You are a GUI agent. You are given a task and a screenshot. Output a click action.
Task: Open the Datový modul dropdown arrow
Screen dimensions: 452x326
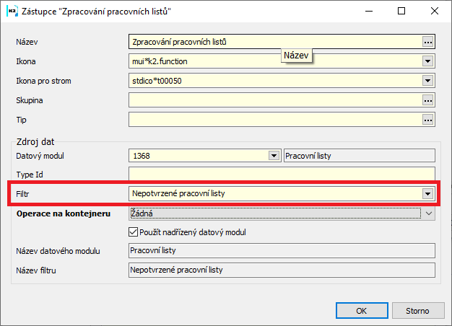274,155
